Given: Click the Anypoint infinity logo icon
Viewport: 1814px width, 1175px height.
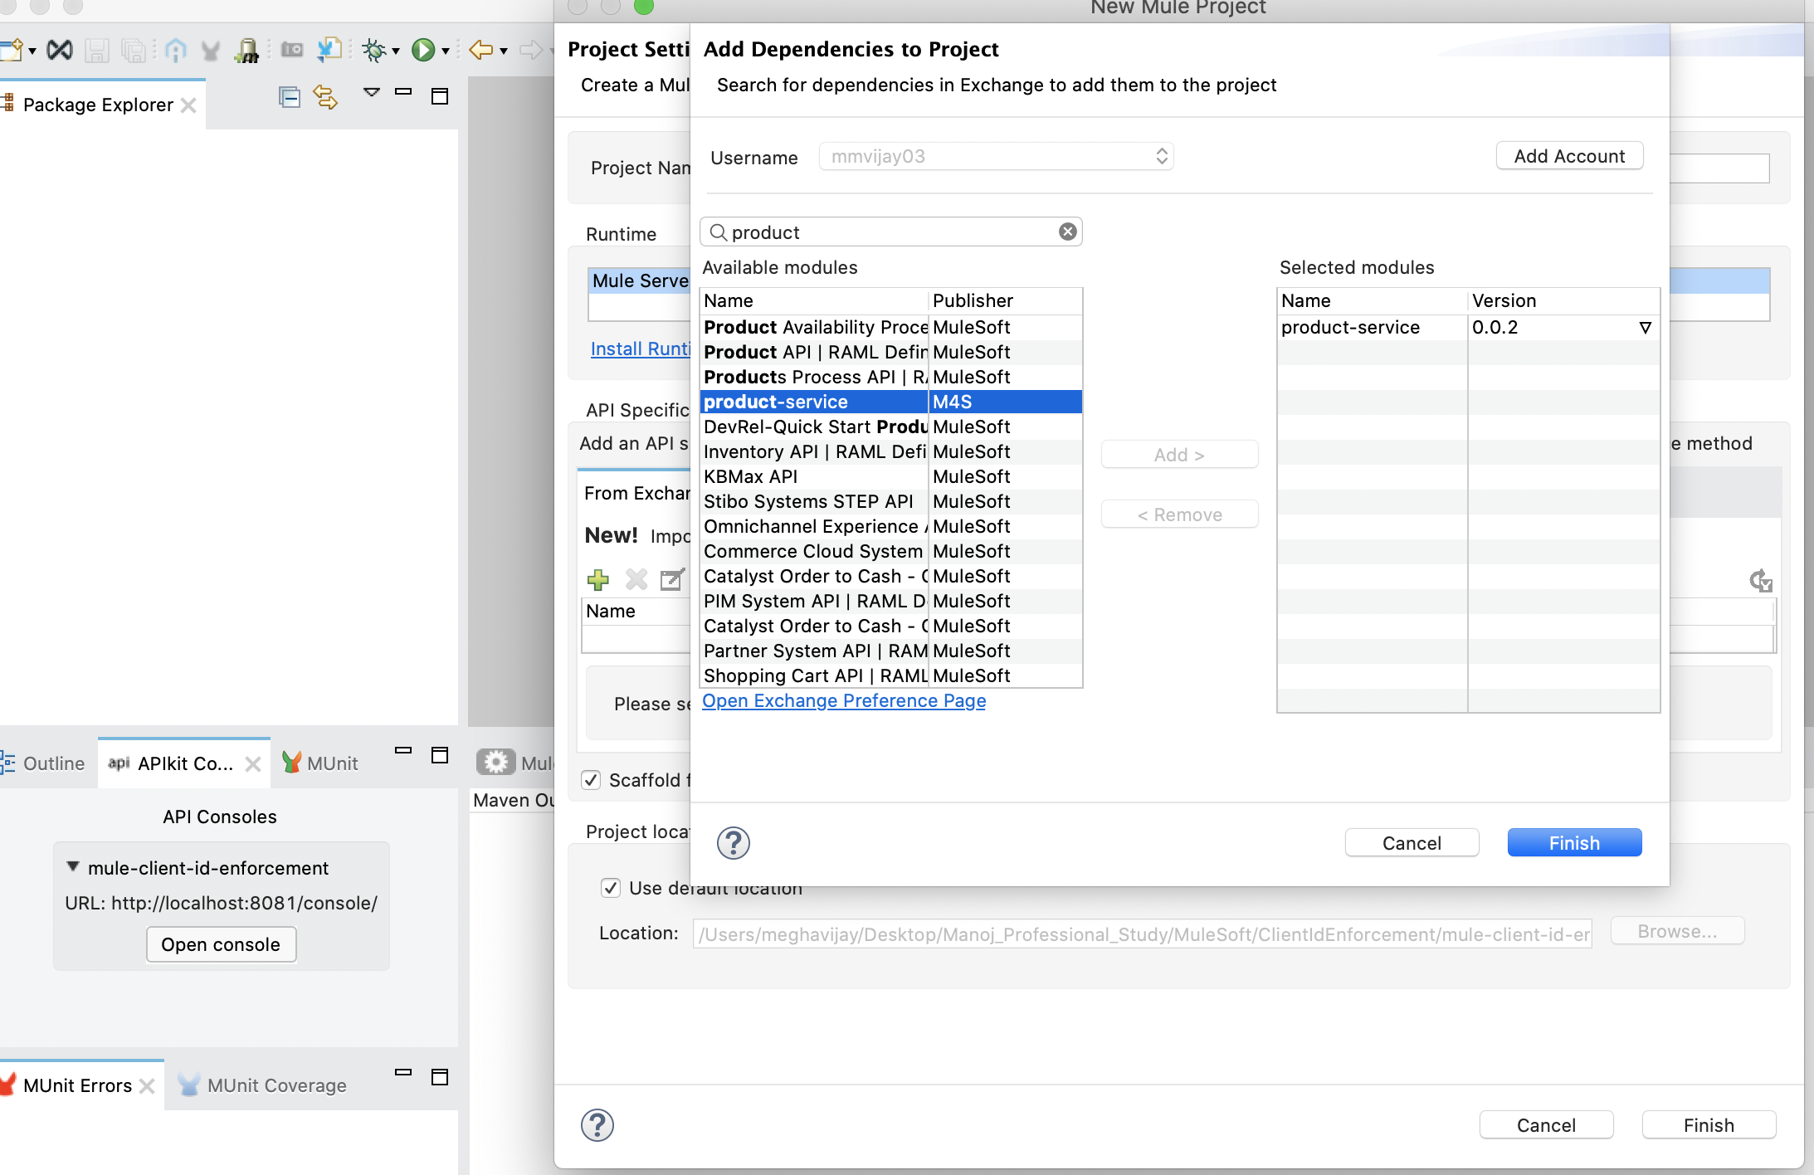Looking at the screenshot, I should click(x=60, y=51).
